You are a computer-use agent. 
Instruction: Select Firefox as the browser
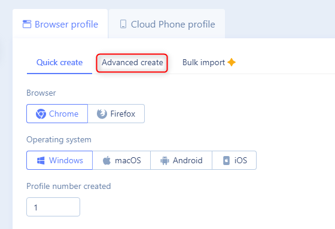116,114
